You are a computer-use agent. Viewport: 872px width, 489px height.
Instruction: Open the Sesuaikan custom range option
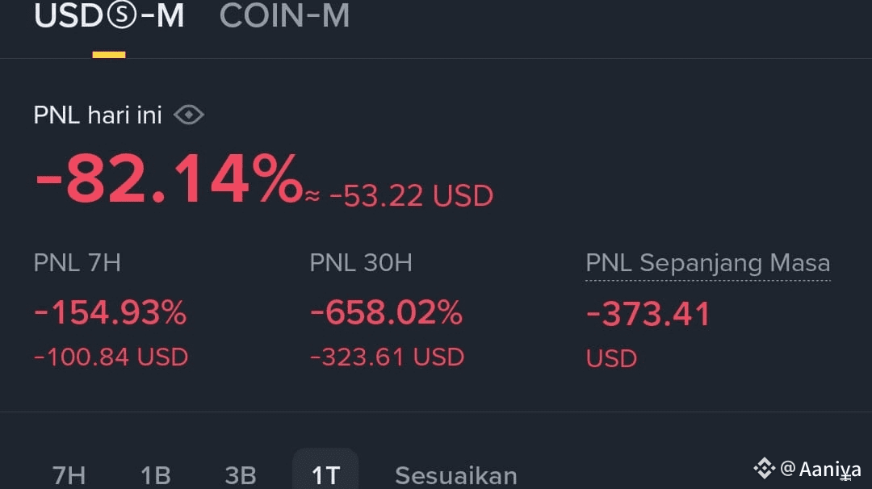click(455, 475)
